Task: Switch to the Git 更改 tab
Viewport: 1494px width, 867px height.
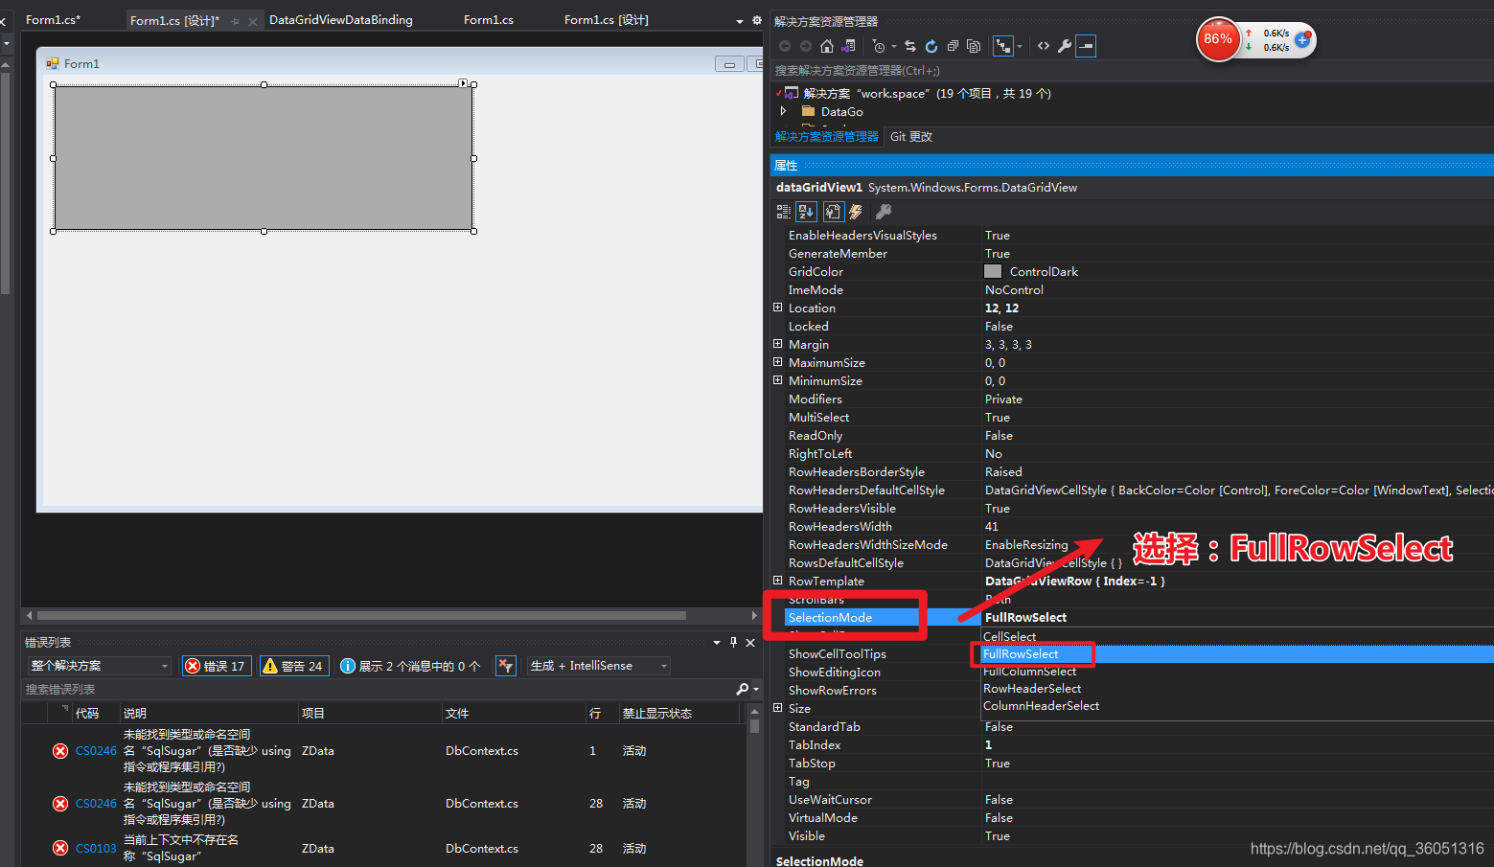Action: 911,137
